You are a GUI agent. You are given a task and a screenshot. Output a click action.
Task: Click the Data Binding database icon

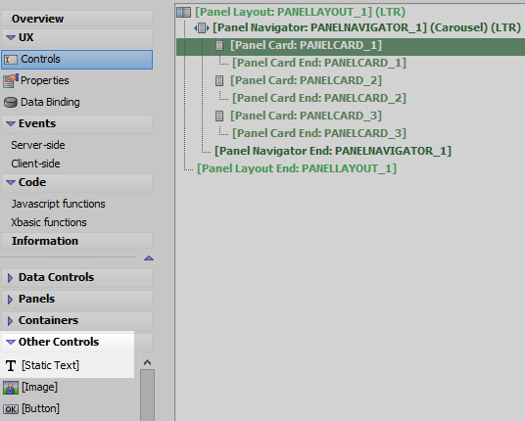pos(11,103)
